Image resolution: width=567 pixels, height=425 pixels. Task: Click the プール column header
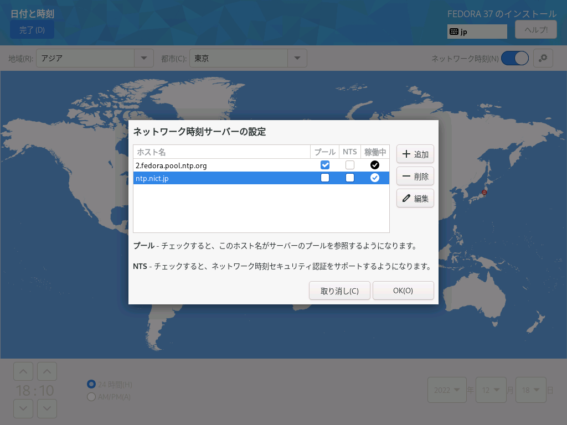click(x=324, y=152)
